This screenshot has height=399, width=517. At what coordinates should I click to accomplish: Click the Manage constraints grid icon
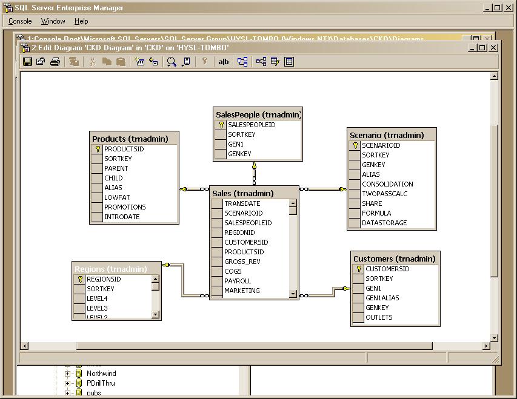pos(289,62)
